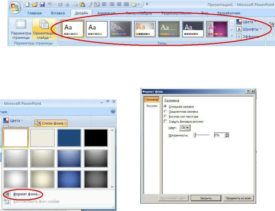Image resolution: width=275 pixels, height=211 pixels.
Task: Save the presentation with floppy disk icon
Action: (x=42, y=4)
